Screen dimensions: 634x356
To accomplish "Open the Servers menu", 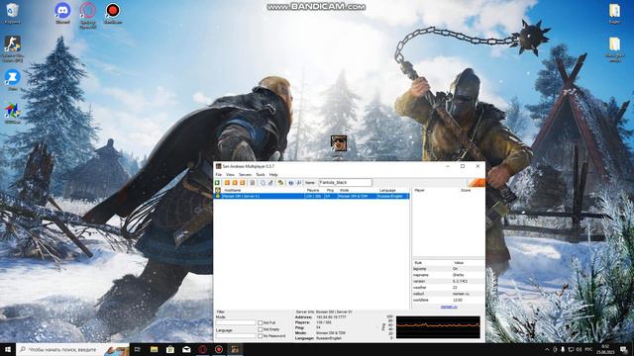I will tap(245, 174).
